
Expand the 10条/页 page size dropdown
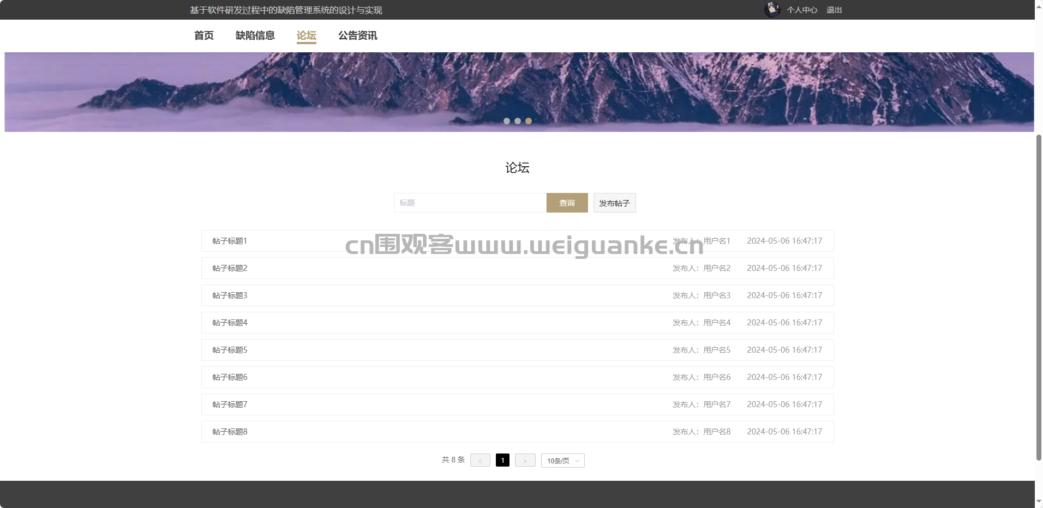click(562, 461)
